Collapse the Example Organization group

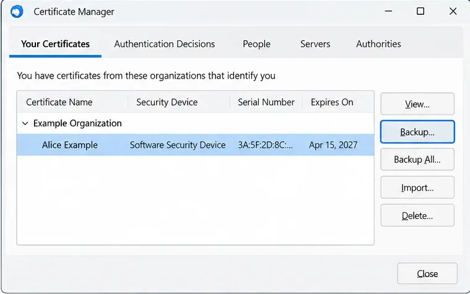25,123
